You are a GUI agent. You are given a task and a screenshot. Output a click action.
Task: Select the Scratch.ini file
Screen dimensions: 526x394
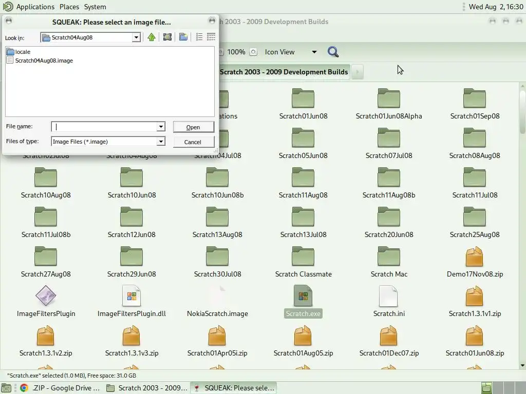(389, 302)
